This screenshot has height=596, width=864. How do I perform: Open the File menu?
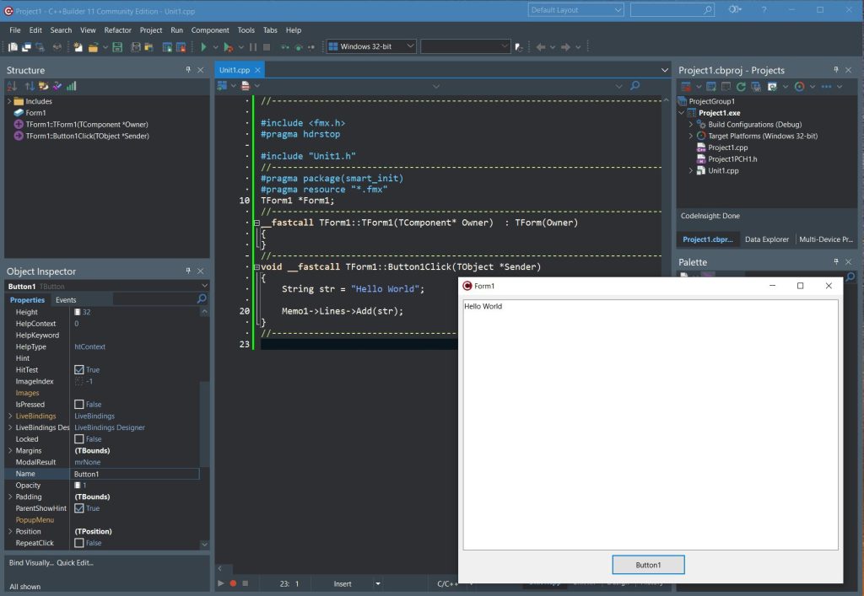click(x=15, y=30)
